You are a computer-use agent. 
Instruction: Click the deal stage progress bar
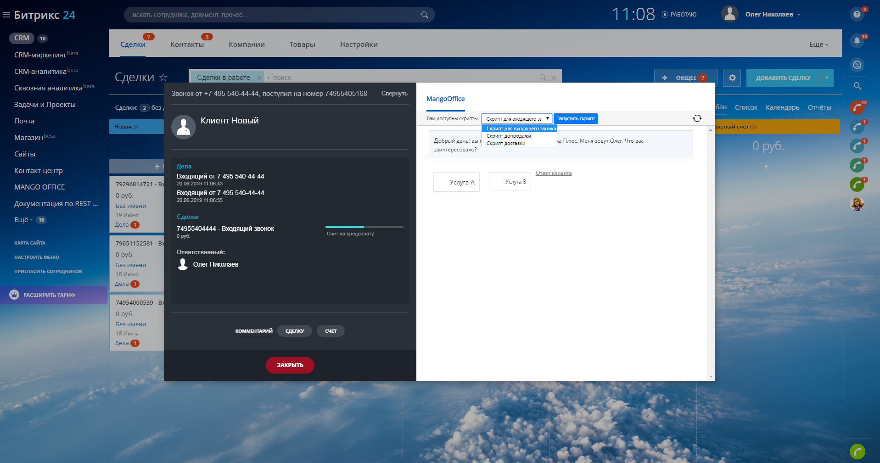364,227
